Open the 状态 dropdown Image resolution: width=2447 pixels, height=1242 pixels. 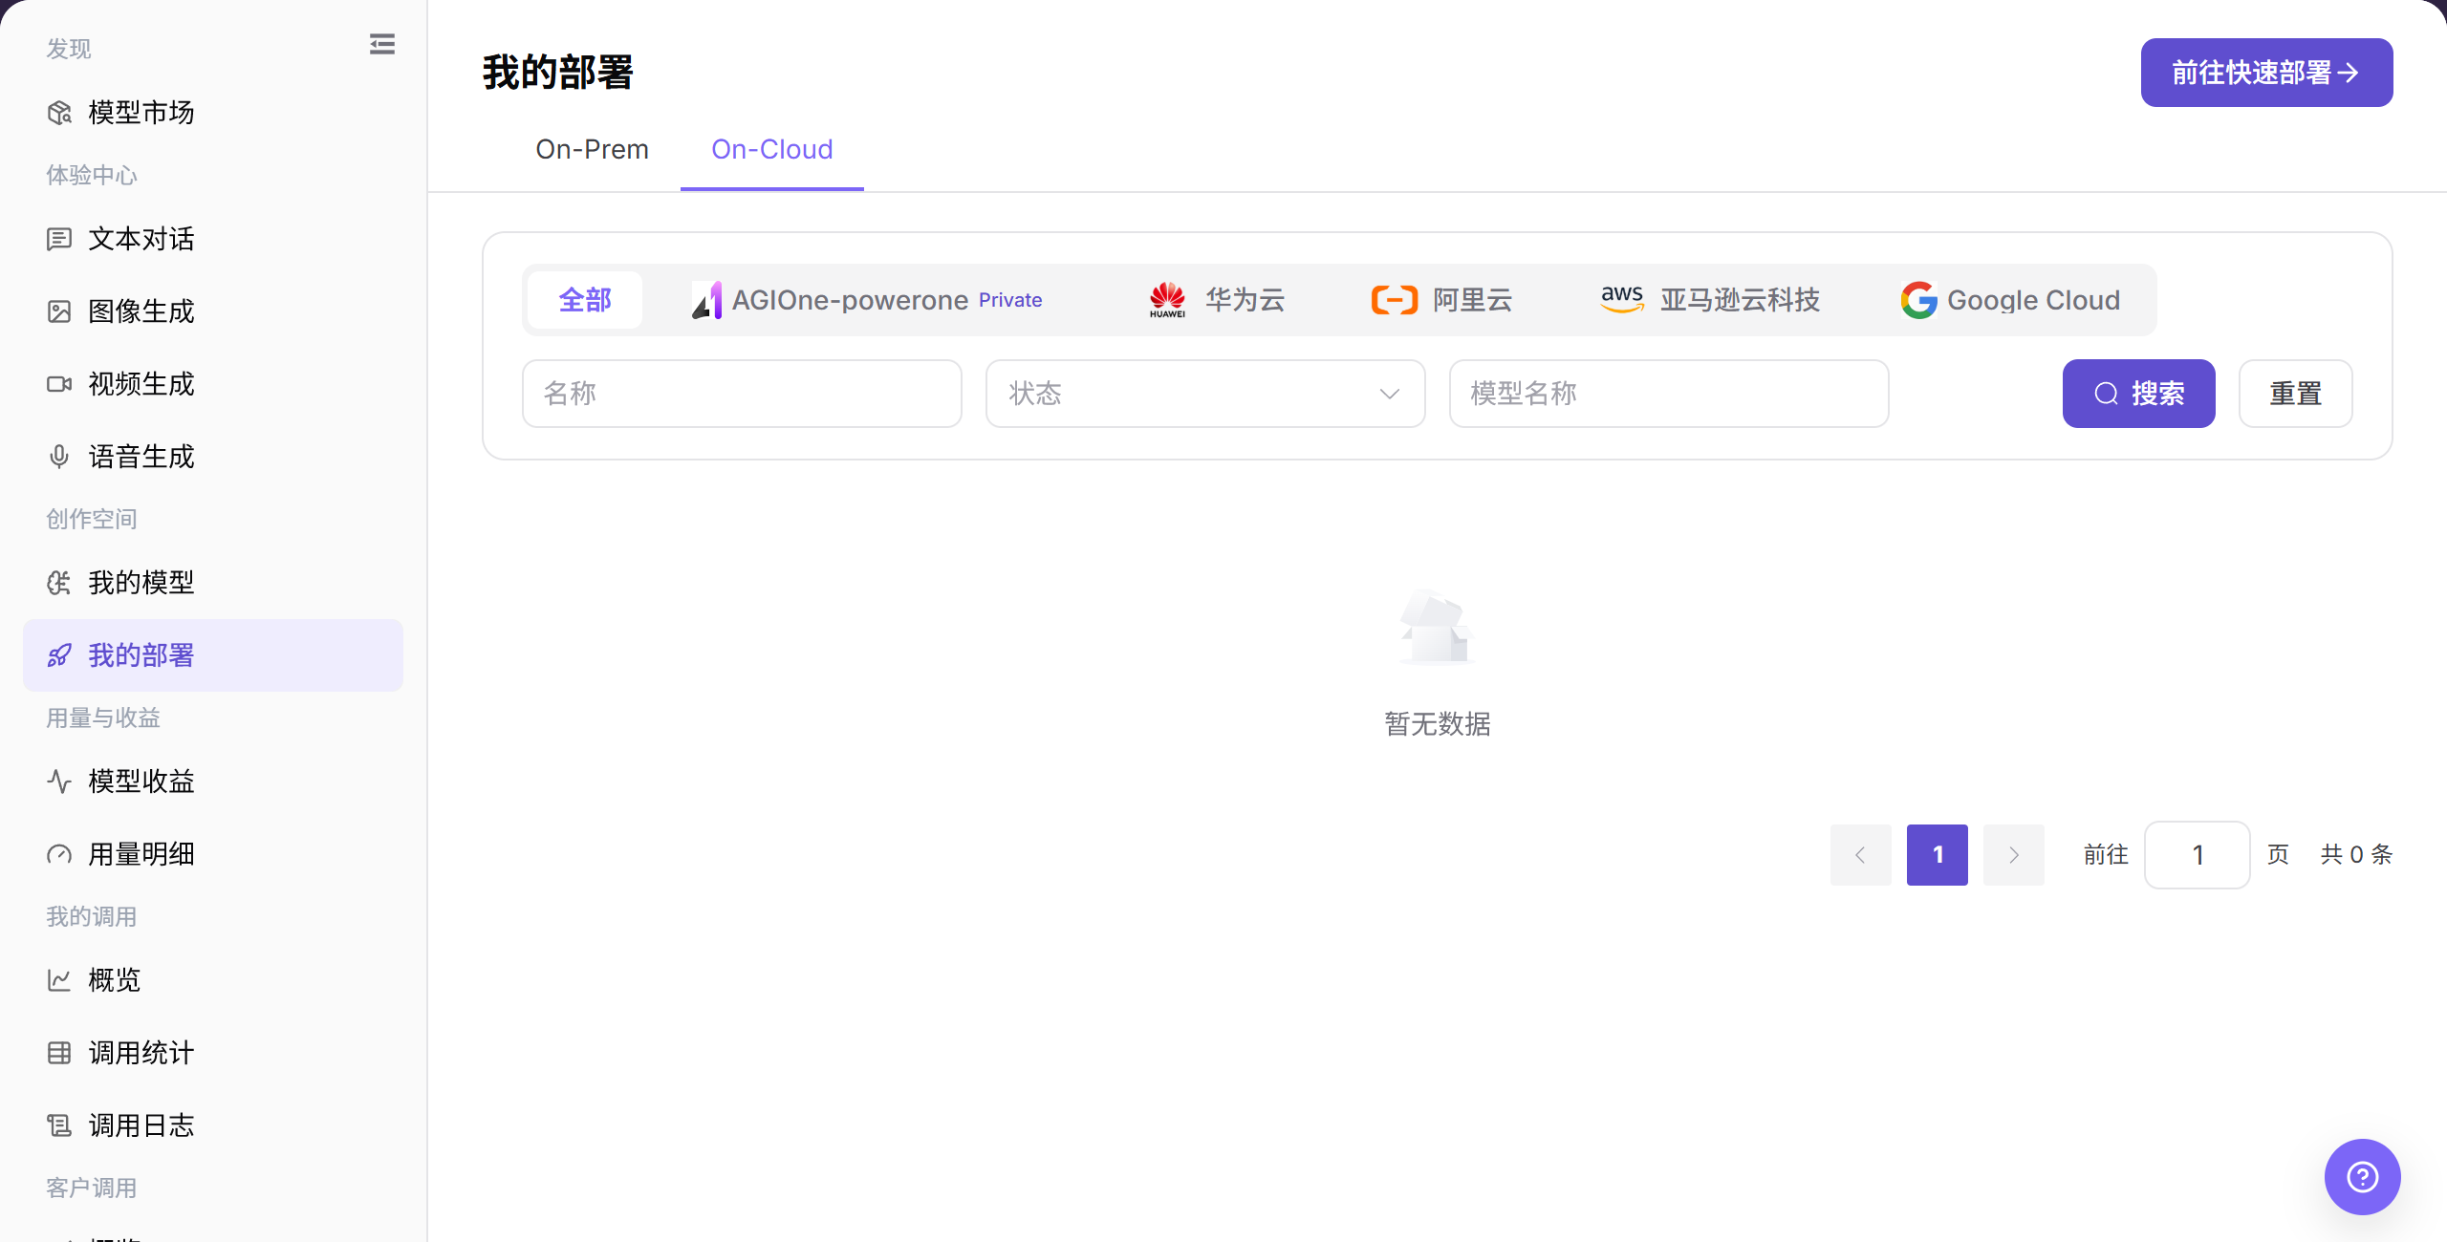pyautogui.click(x=1205, y=394)
